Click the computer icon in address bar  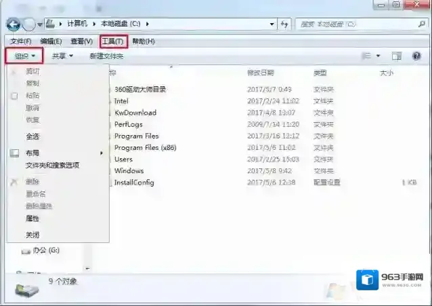50,24
